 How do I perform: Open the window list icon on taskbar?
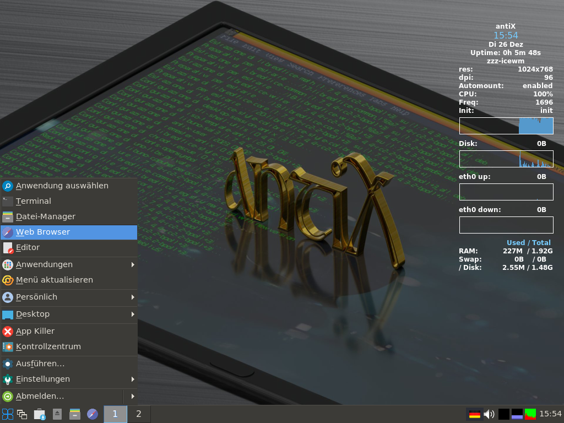click(22, 414)
